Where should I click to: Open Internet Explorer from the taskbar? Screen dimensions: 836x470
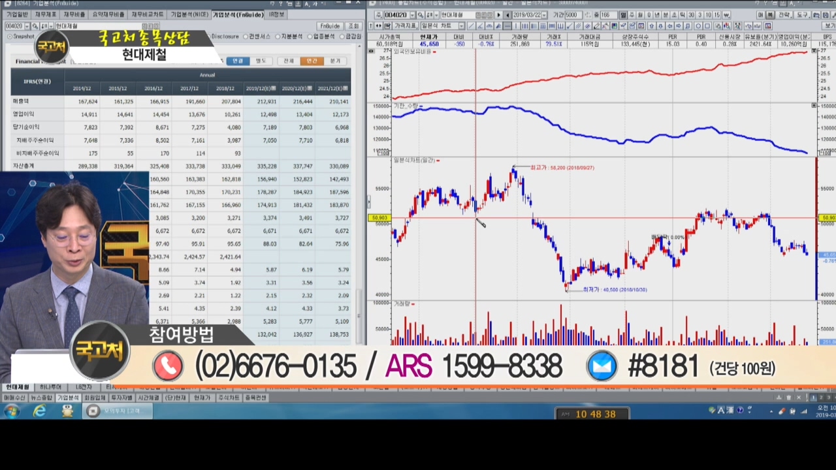[x=40, y=411]
